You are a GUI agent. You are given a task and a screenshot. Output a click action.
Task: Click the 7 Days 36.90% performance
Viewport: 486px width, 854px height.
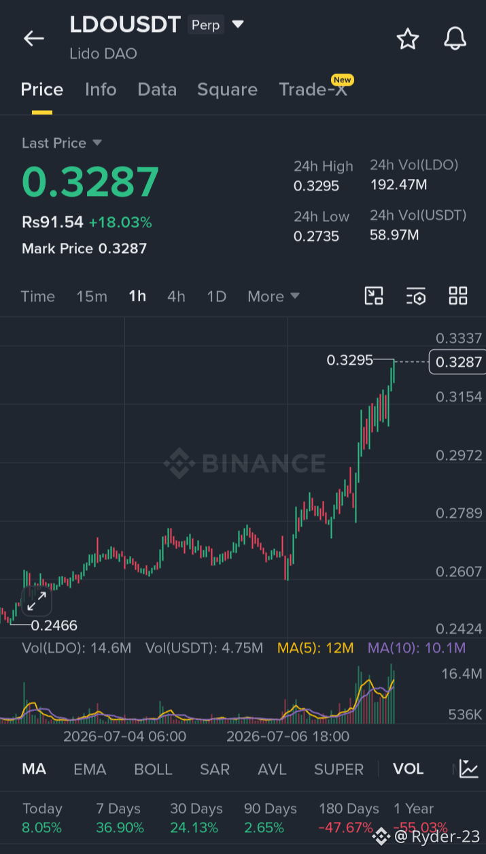coord(120,818)
